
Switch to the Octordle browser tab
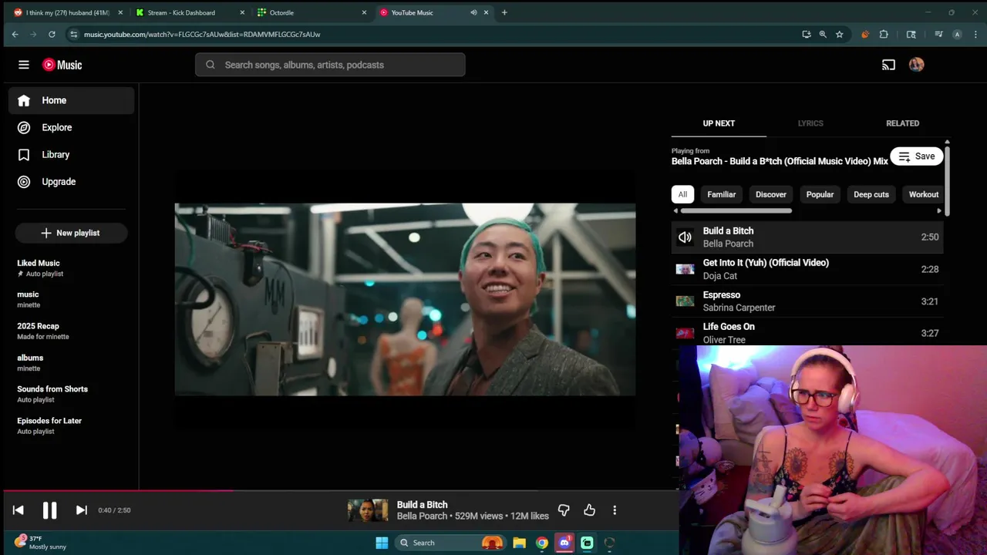(x=312, y=12)
